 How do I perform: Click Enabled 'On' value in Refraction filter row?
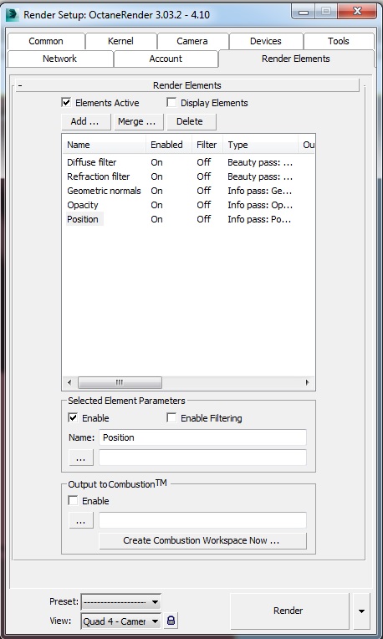(157, 176)
